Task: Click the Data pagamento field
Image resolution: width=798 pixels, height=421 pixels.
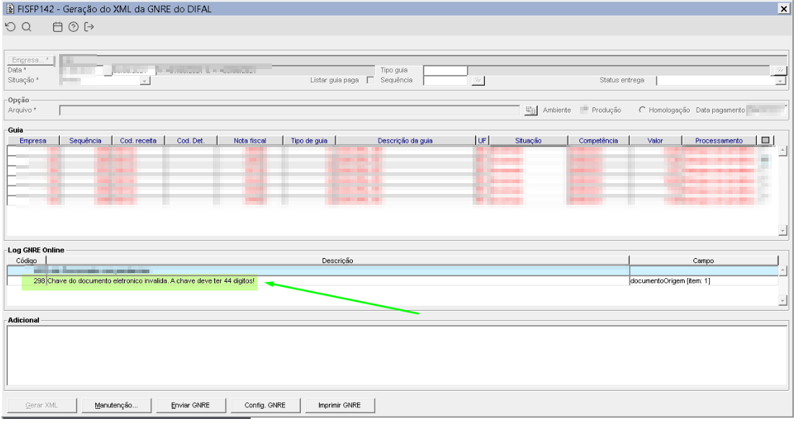Action: [x=766, y=110]
